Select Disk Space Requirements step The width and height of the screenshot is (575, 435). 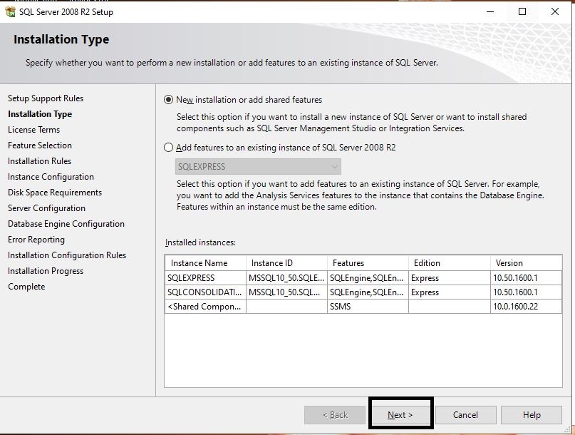tap(55, 193)
